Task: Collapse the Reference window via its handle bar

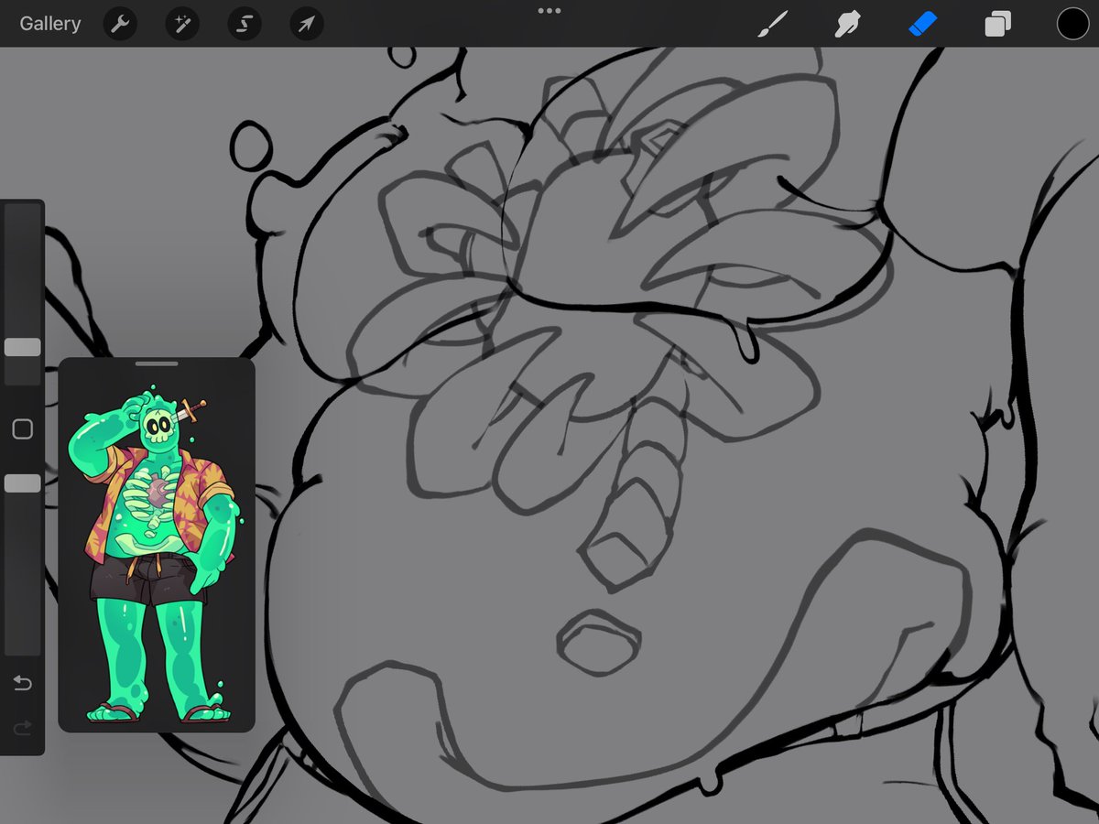Action: [x=156, y=364]
